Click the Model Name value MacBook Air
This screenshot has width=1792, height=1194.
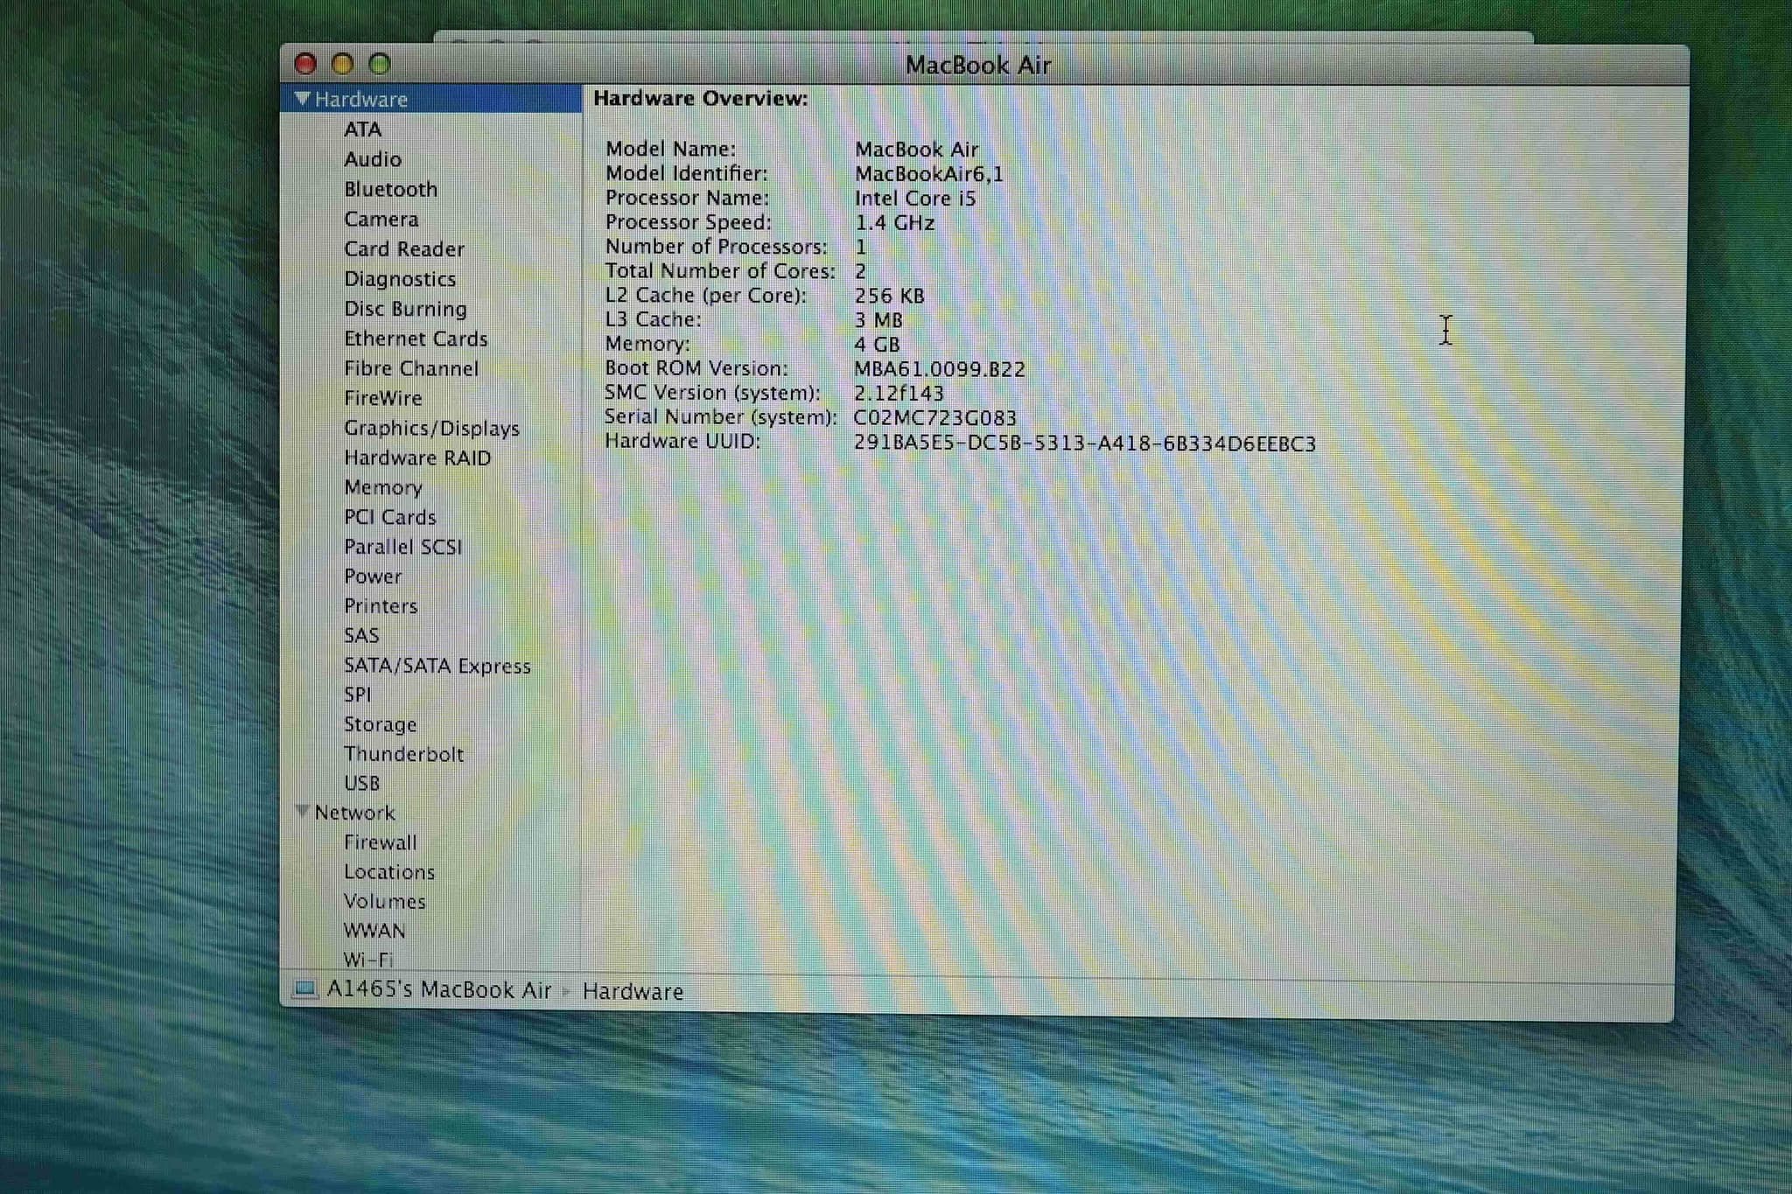click(x=916, y=150)
